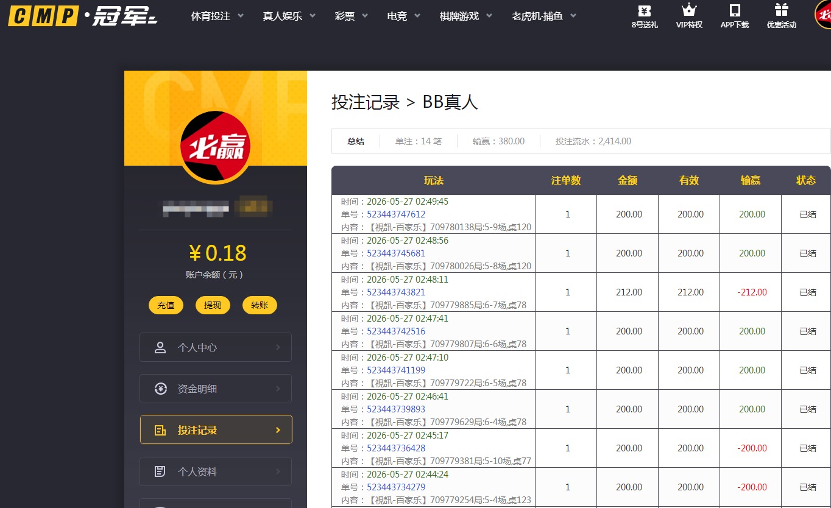Viewport: 831px width, 508px height.
Task: Click the chevron on 个人中心 row
Action: [278, 347]
